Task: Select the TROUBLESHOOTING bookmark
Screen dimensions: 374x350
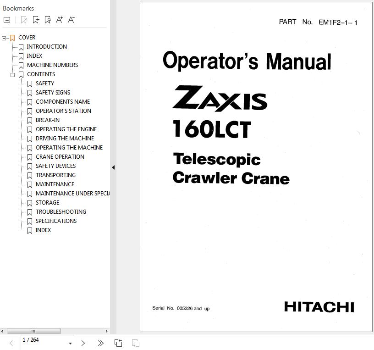Action: pos(60,212)
